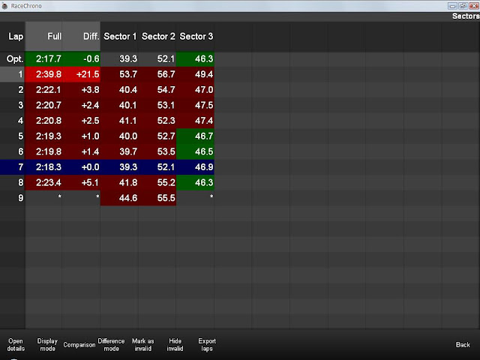The width and height of the screenshot is (480, 360).
Task: Click the -0.6 difference cell
Action: 82,58
